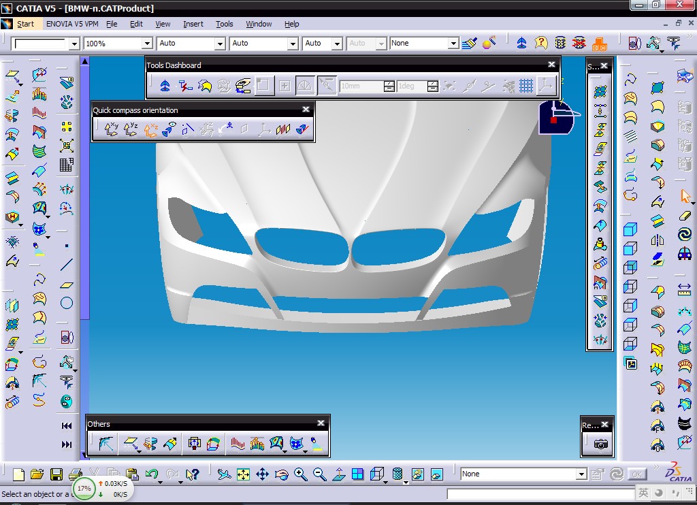This screenshot has width=697, height=505.
Task: Click the Normal View icon
Action: (x=339, y=474)
